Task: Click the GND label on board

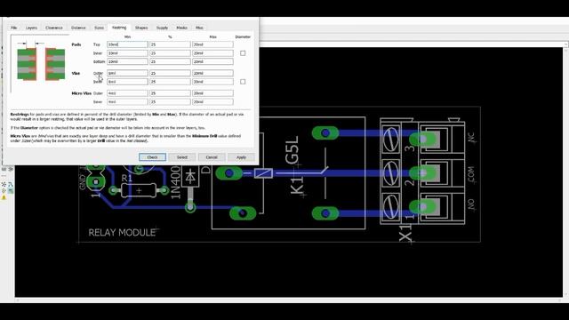Action: 83,182
